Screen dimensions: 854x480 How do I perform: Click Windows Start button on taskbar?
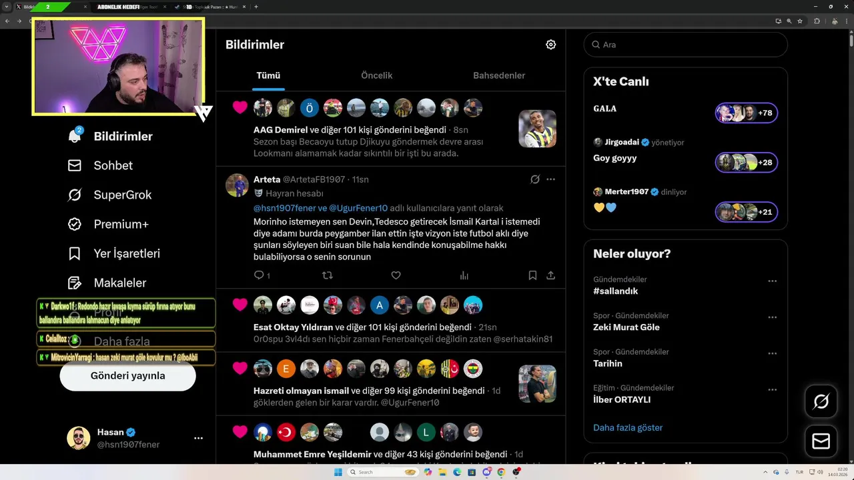point(338,472)
